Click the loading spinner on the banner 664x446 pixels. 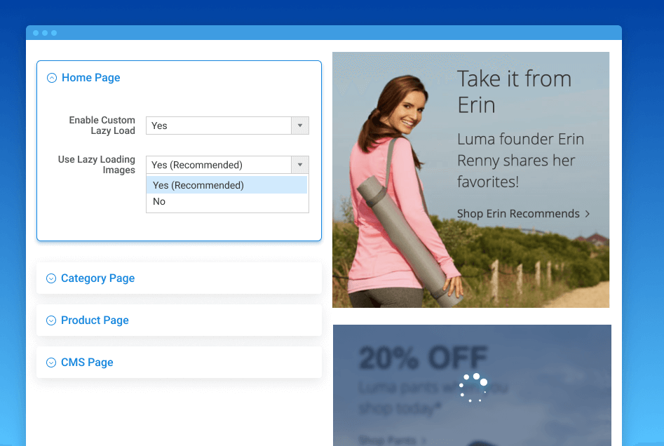coord(473,388)
